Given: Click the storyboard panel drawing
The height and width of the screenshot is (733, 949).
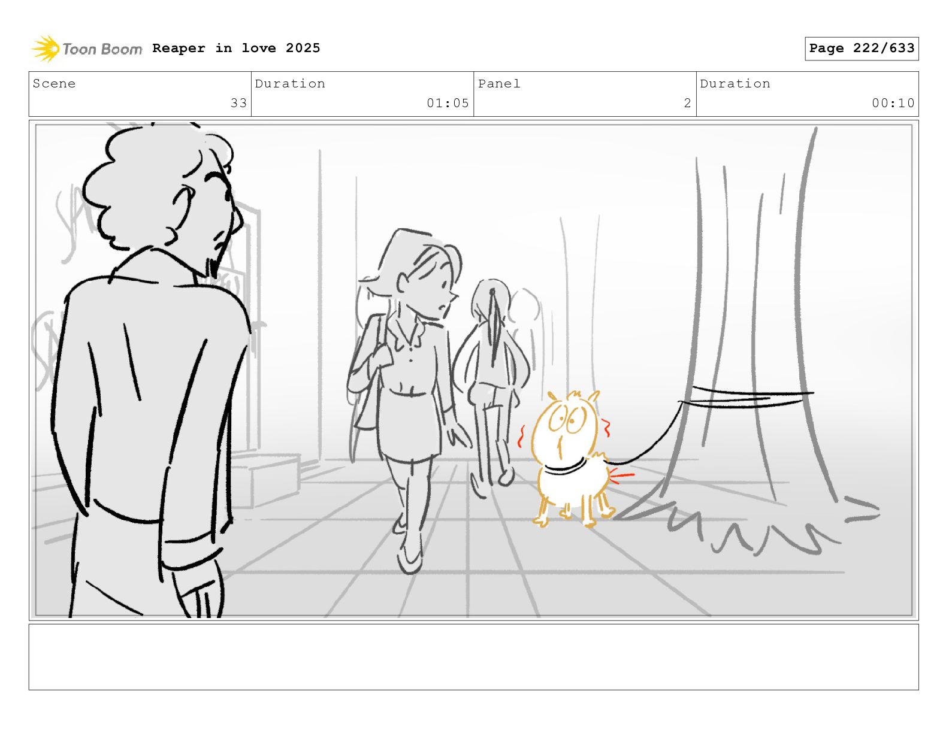Looking at the screenshot, I should coord(474,370).
